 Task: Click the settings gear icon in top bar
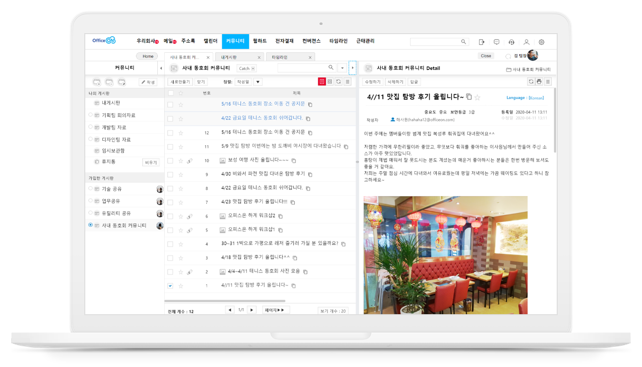pos(541,42)
